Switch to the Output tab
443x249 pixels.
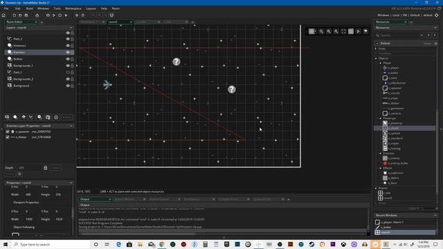pos(94,199)
